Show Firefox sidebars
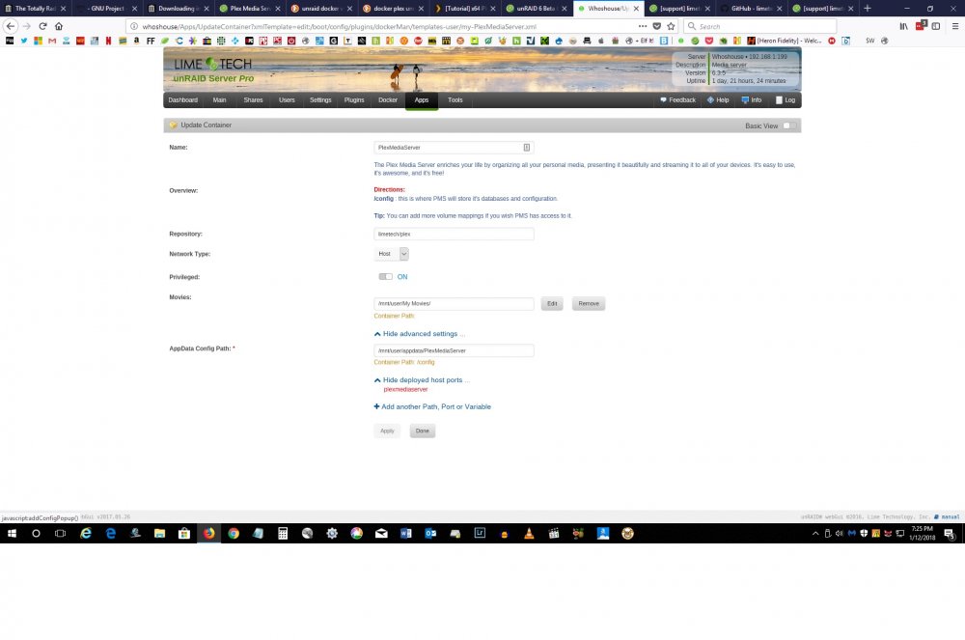 pos(935,26)
